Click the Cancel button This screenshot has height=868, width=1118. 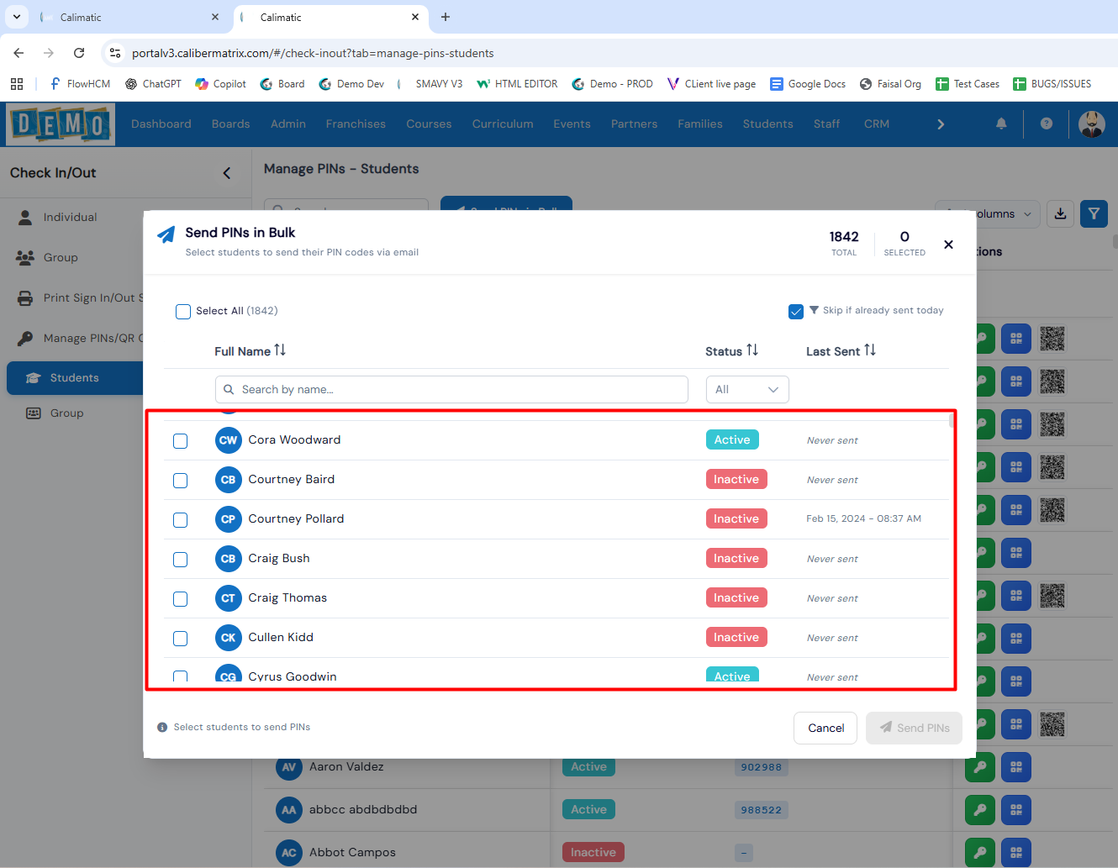[x=825, y=729]
